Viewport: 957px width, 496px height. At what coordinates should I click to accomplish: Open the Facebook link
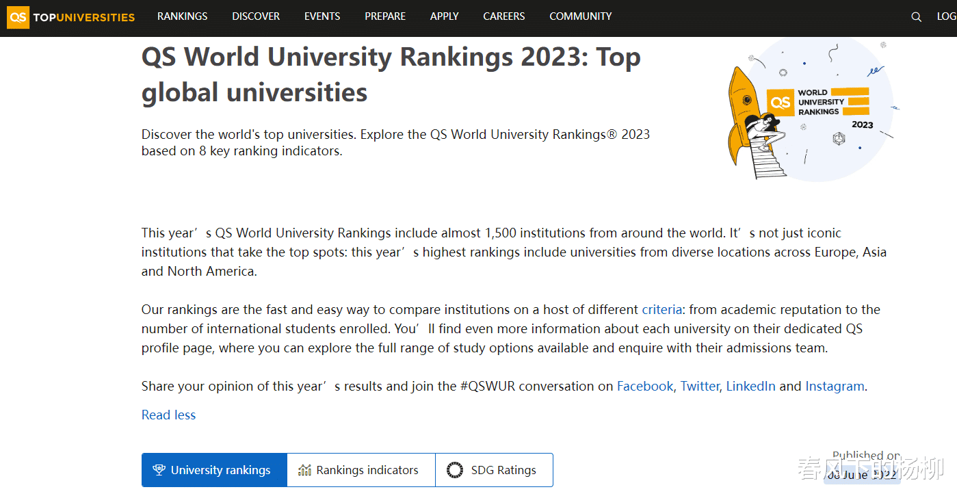coord(645,386)
